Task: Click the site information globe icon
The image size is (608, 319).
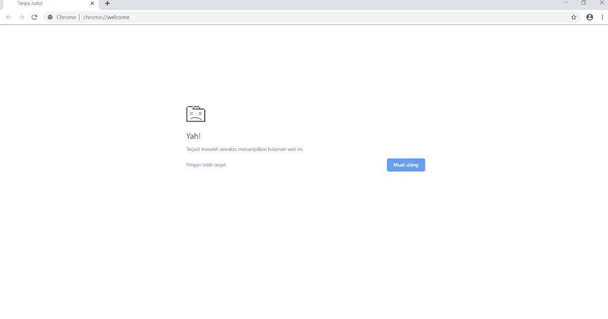Action: (x=50, y=17)
